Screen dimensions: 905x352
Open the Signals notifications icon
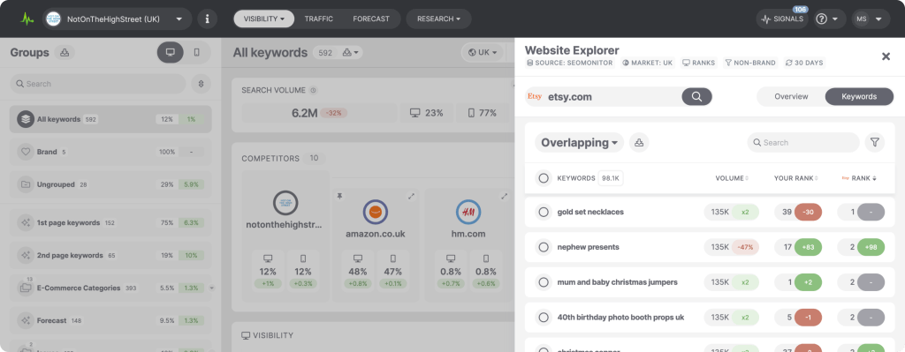tap(782, 19)
